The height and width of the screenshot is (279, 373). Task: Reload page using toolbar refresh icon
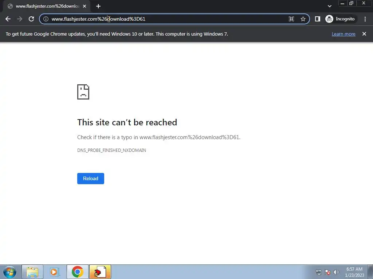[x=31, y=19]
